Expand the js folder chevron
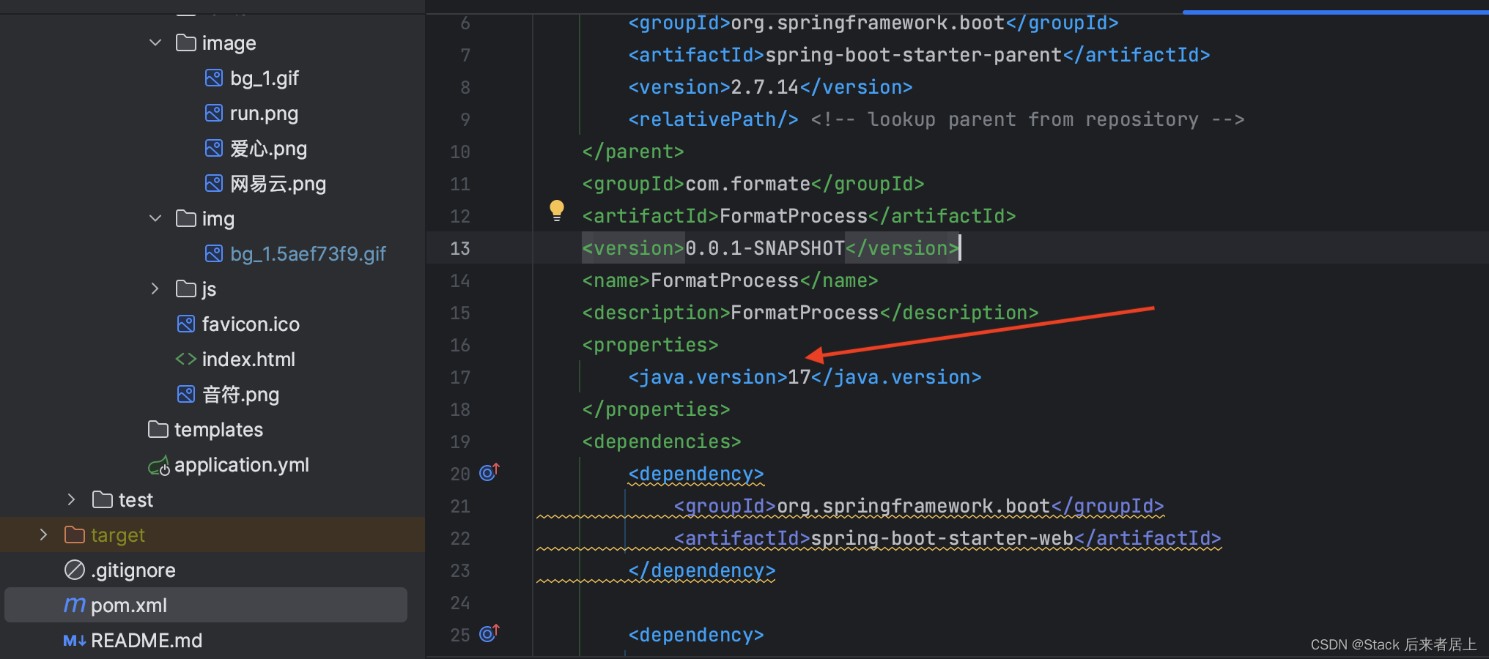 [x=155, y=289]
